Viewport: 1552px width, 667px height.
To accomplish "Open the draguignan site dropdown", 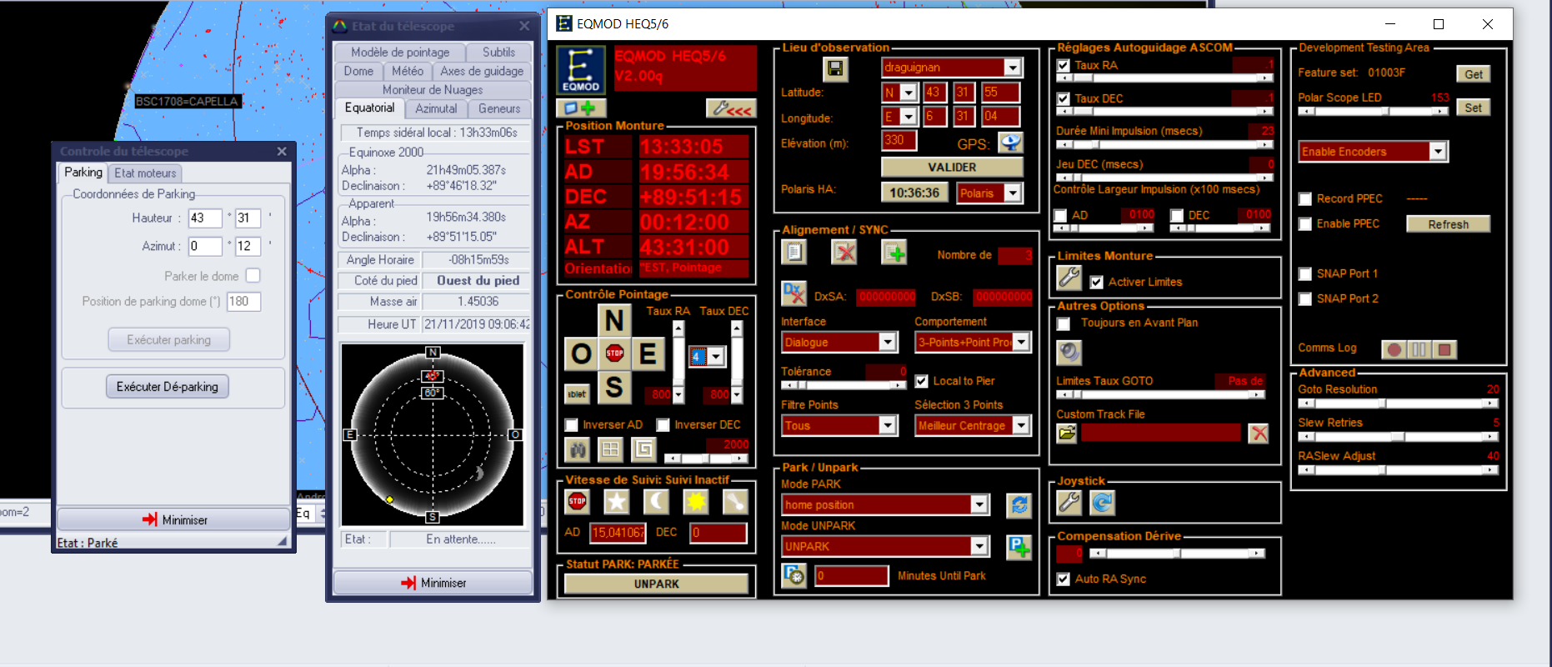I will [x=1012, y=68].
